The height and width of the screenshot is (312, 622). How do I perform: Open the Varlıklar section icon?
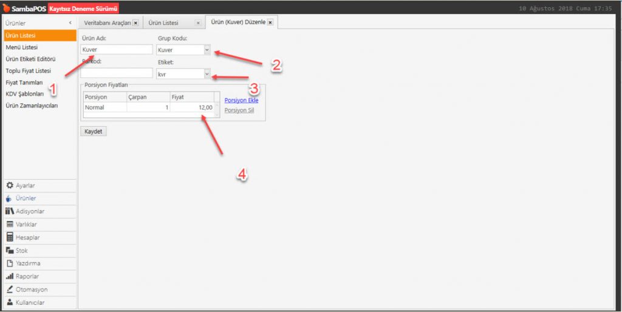[x=10, y=224]
